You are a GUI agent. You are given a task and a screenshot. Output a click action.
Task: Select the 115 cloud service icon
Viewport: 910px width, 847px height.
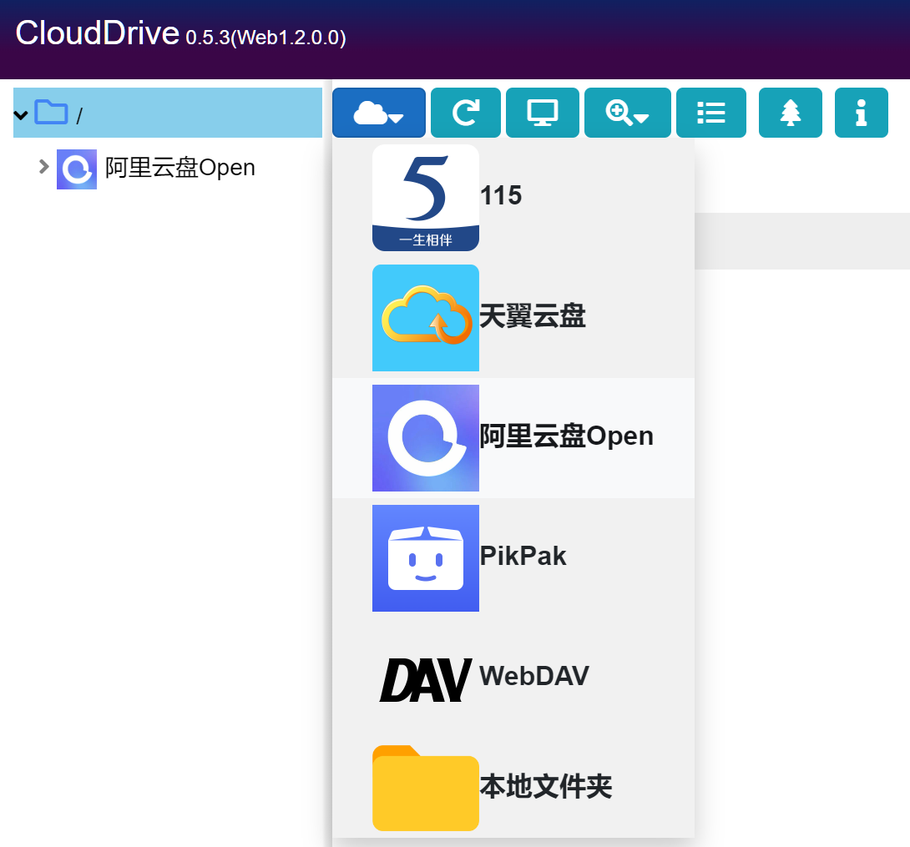click(x=426, y=197)
